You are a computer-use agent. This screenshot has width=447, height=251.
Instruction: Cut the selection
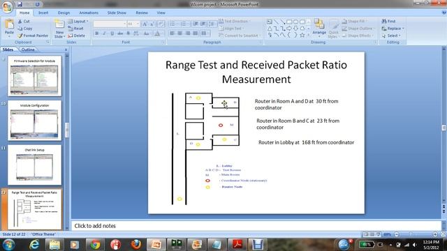click(x=24, y=22)
